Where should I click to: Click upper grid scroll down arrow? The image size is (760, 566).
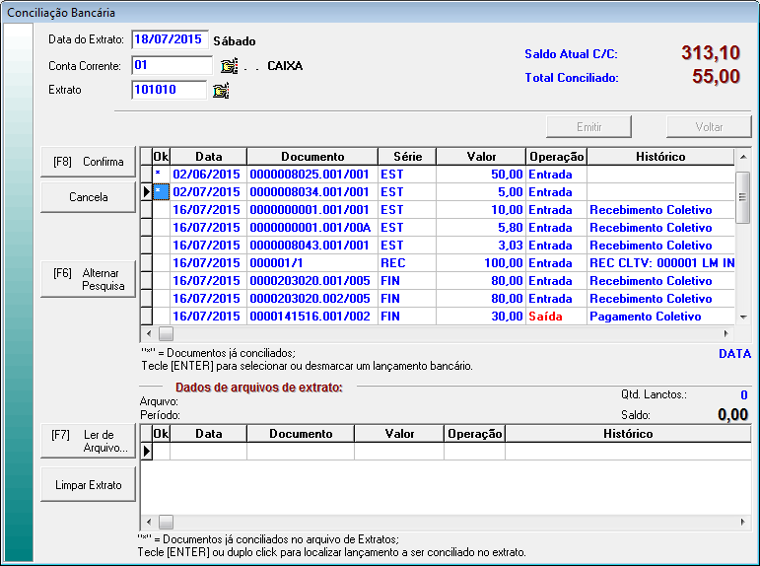[743, 317]
